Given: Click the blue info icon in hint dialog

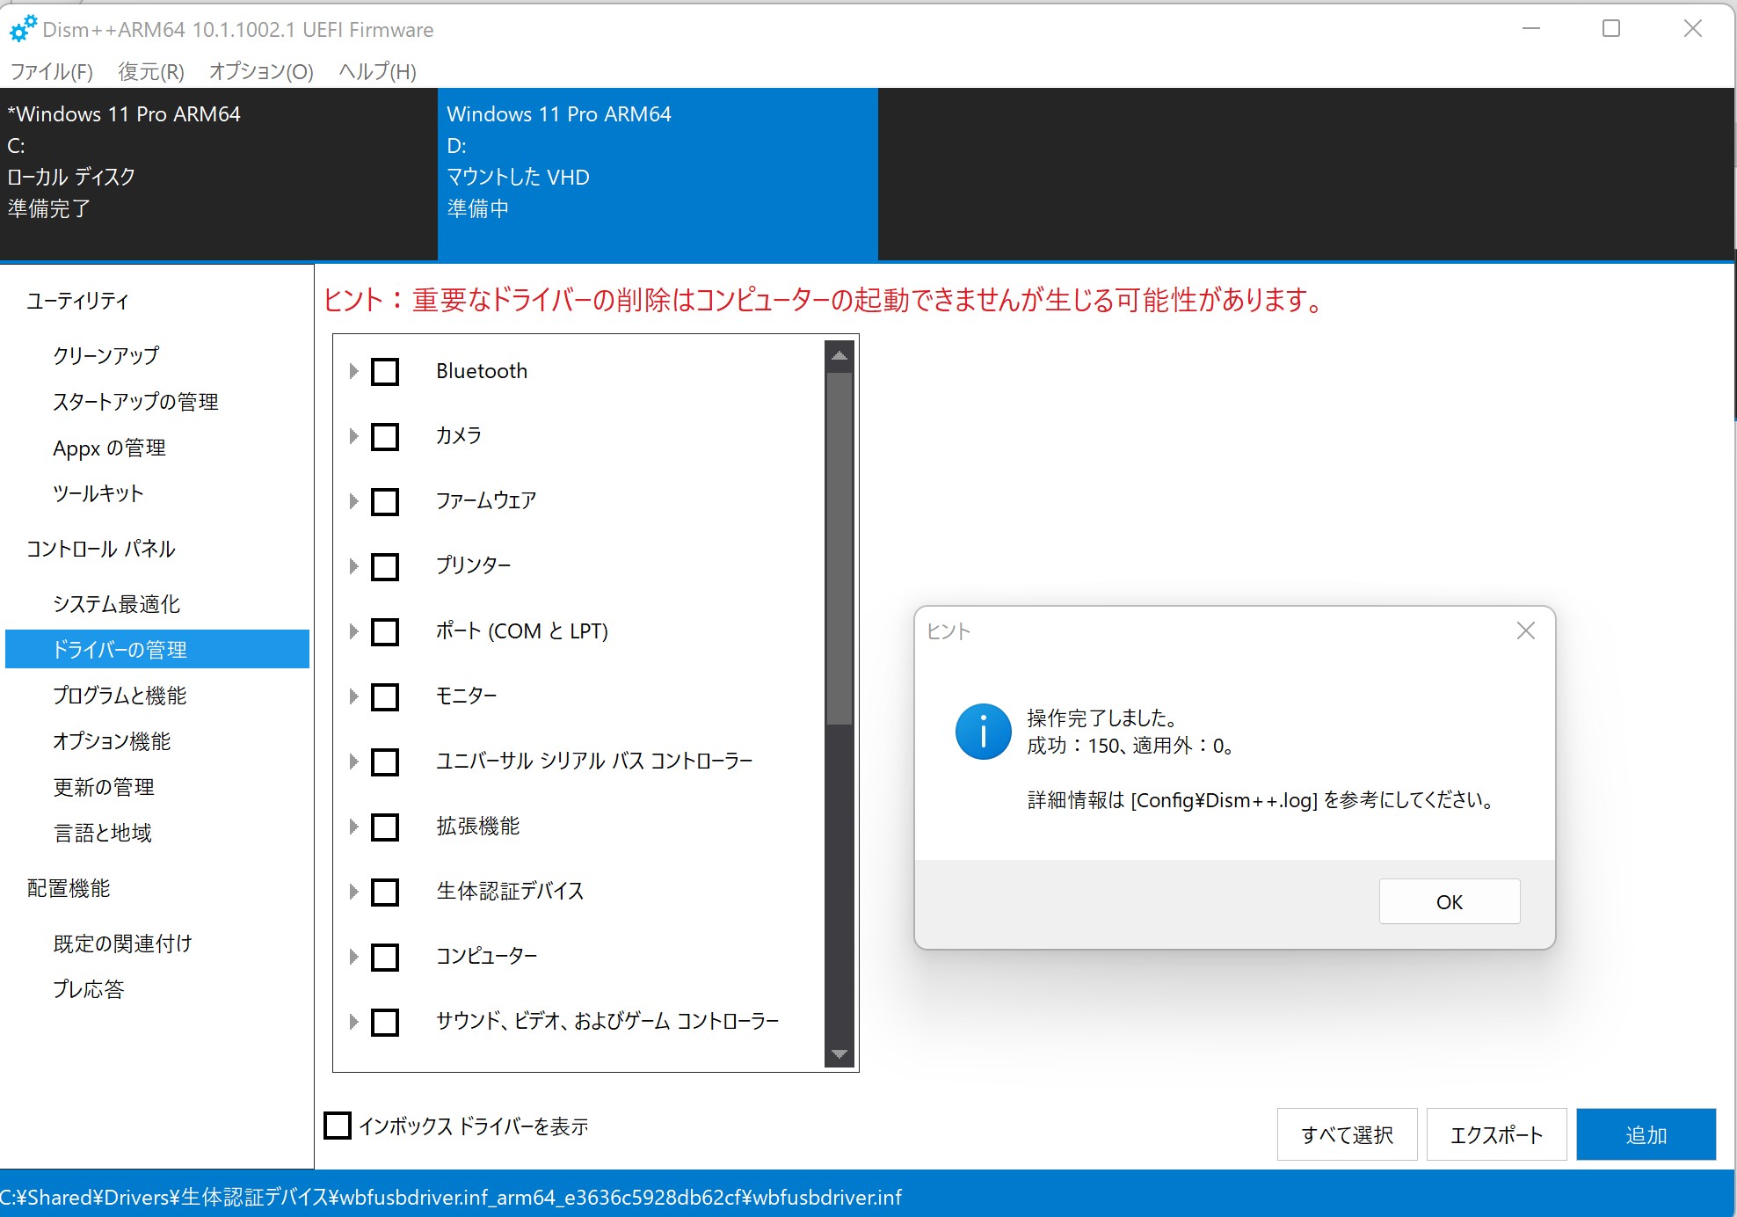Looking at the screenshot, I should coord(983,732).
